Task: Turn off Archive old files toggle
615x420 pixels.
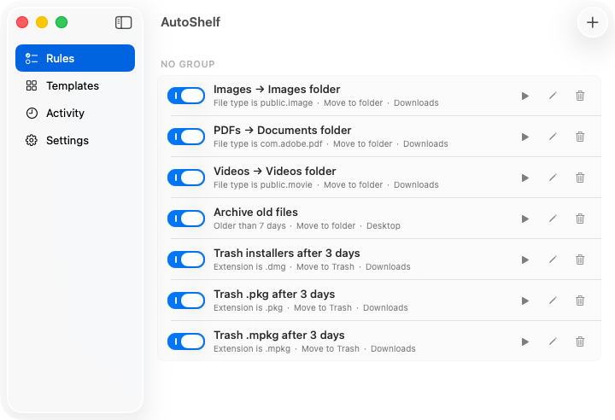Action: pos(186,219)
